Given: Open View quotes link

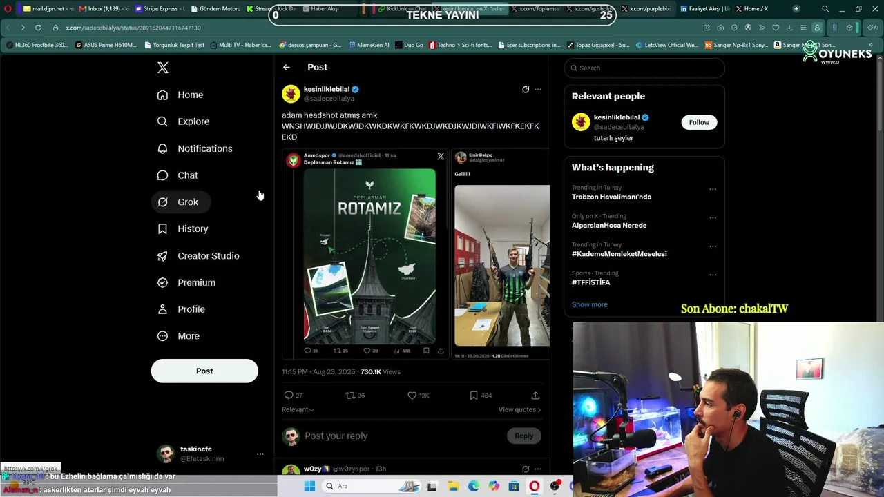Looking at the screenshot, I should [519, 409].
